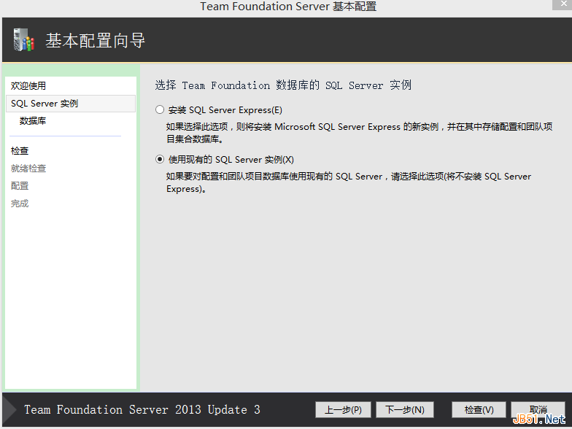Click the 配置 step in sidebar

pos(20,185)
